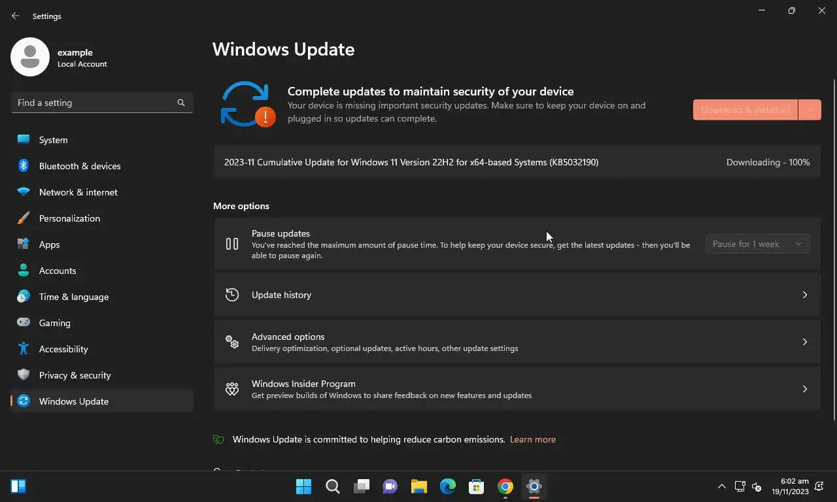Click the Update history clock icon
The height and width of the screenshot is (502, 837).
click(x=232, y=295)
